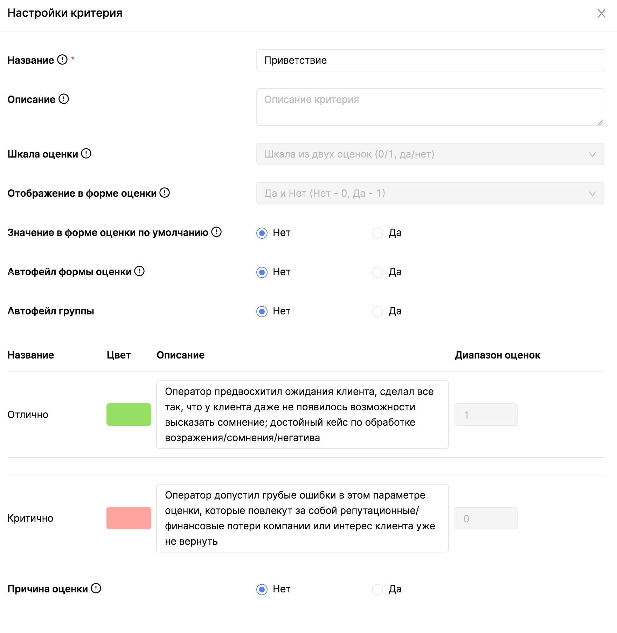The image size is (617, 633).
Task: Choose Нет for Автофейл группы
Action: [262, 311]
